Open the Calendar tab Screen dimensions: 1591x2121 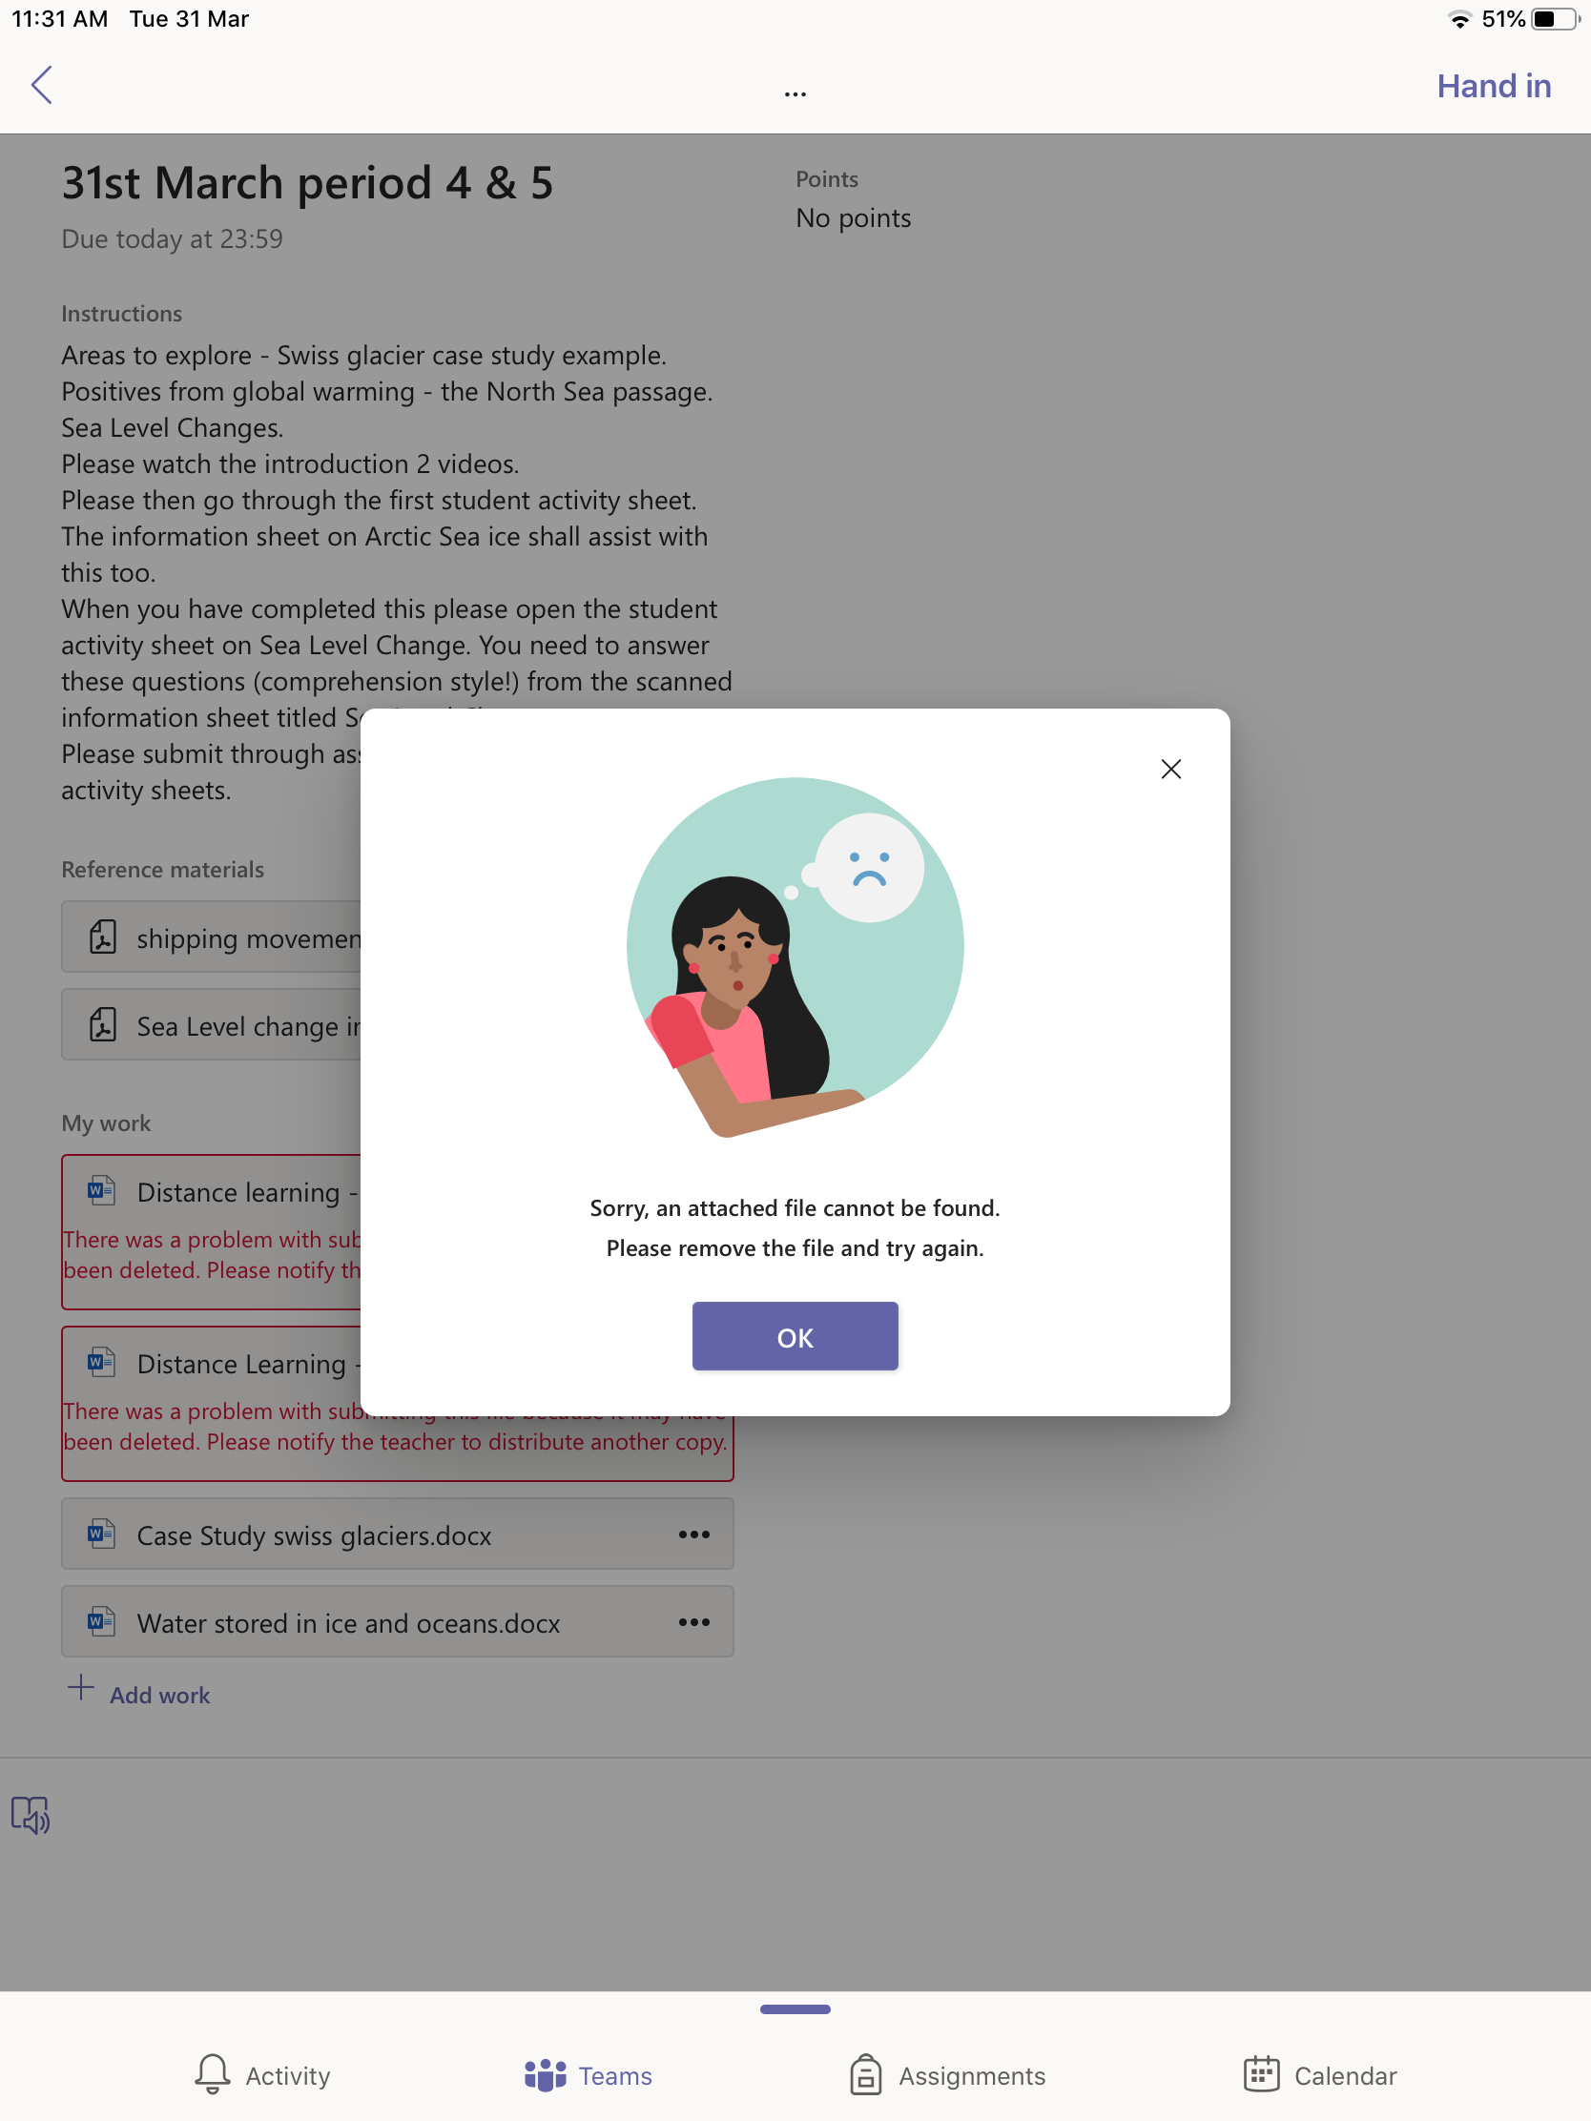1319,2075
